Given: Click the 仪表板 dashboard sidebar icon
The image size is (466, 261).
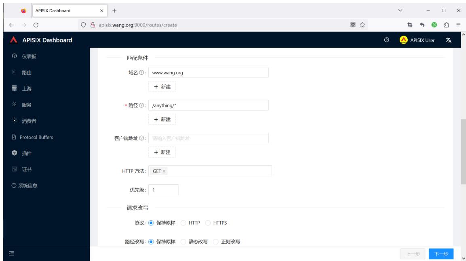Looking at the screenshot, I should click(x=14, y=56).
